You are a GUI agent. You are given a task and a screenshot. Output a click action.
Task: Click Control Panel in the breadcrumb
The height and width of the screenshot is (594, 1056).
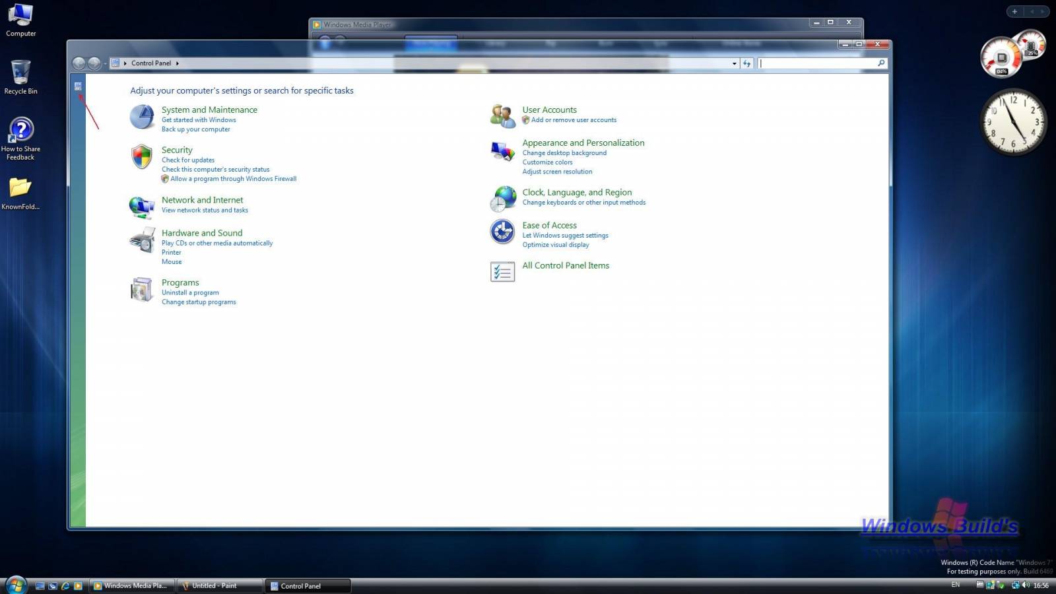(x=151, y=63)
